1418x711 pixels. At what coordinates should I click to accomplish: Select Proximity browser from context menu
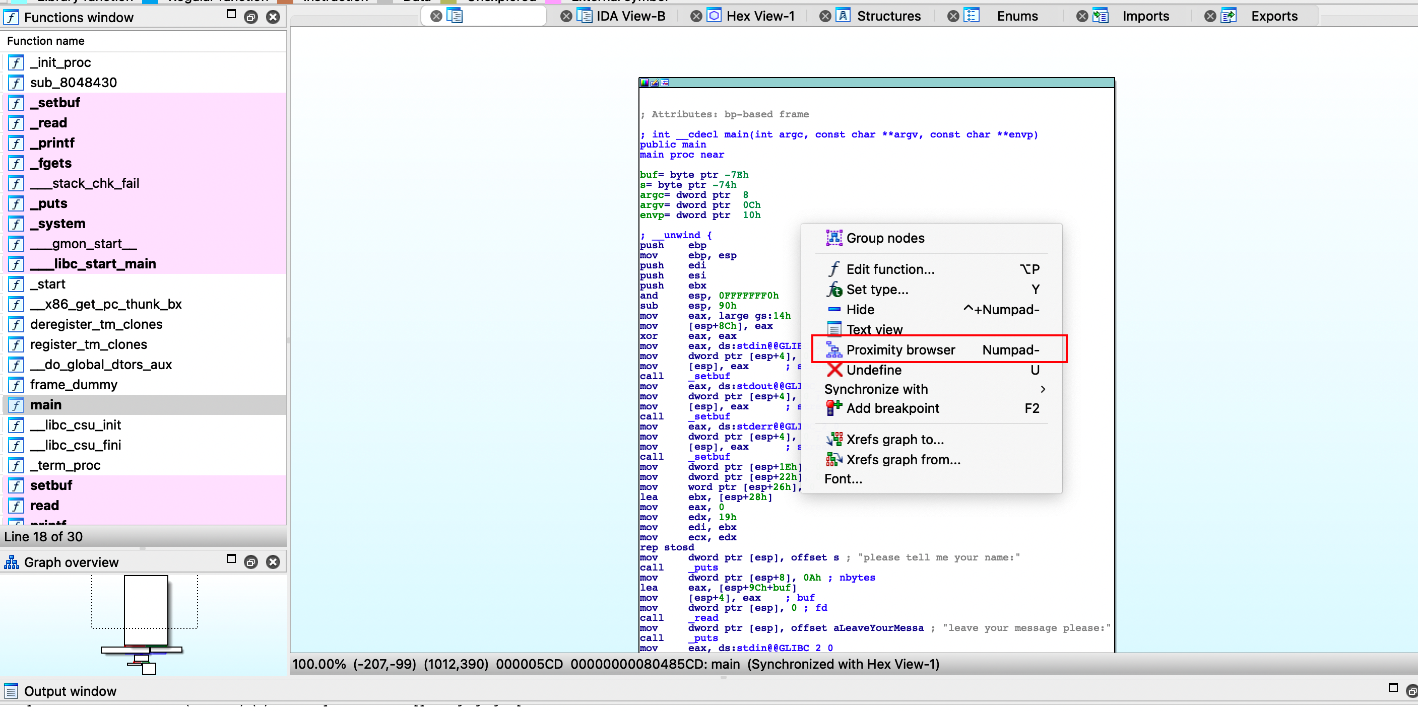click(900, 350)
